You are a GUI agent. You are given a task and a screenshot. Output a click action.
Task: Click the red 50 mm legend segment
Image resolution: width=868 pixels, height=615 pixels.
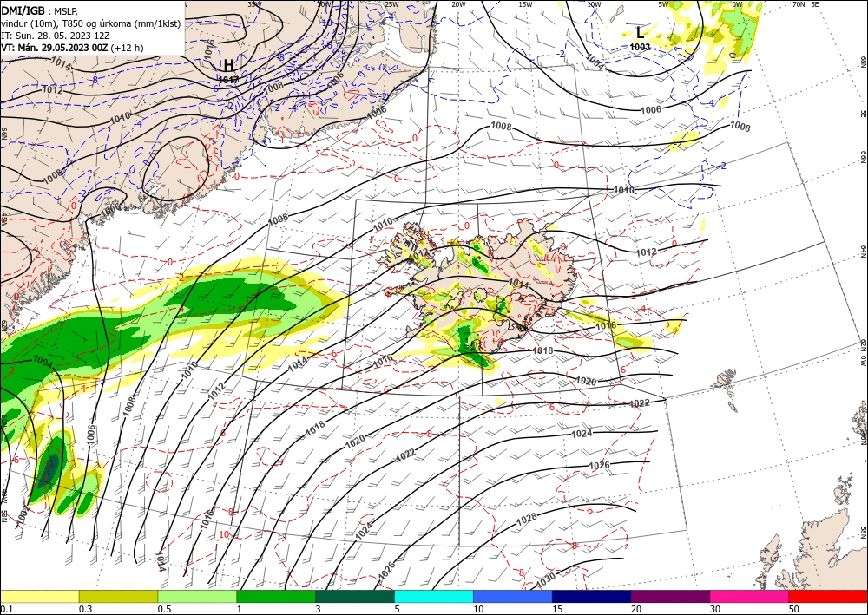click(x=828, y=596)
